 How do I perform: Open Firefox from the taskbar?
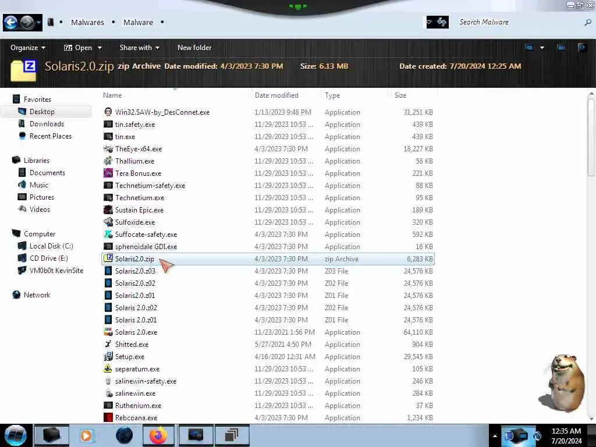158,435
